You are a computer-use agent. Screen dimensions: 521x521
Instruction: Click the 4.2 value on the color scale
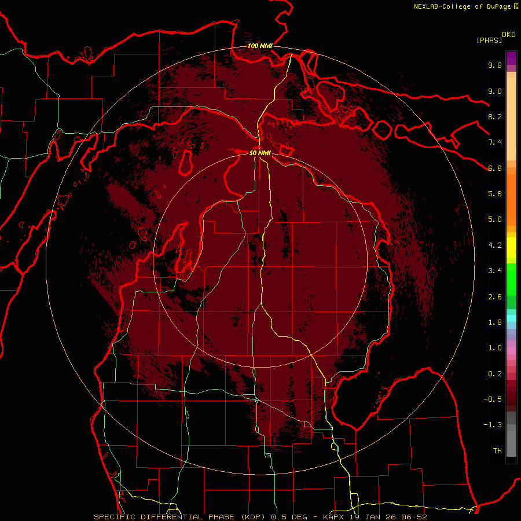(x=495, y=245)
